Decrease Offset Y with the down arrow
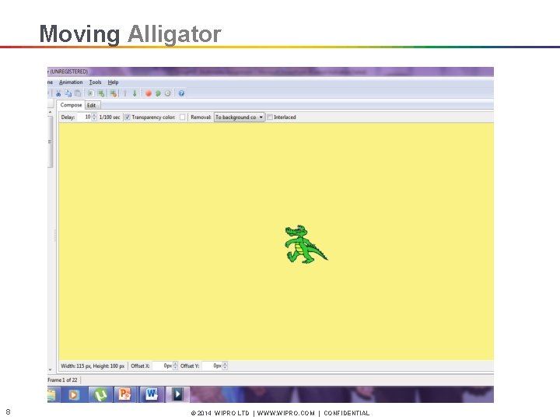This screenshot has width=560, height=420. point(225,368)
